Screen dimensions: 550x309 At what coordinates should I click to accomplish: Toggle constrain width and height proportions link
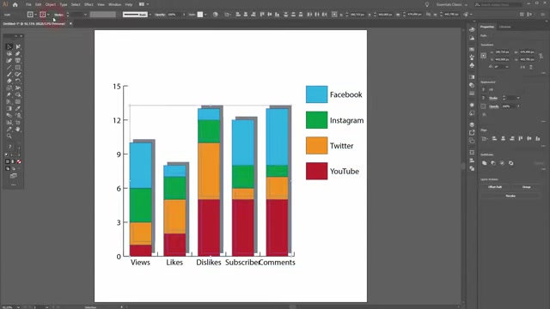[x=541, y=56]
